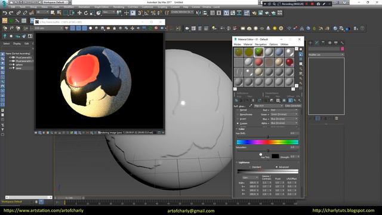382x215 pixels.
Task: Click the Go to Parent icon in Material Editor
Action: coord(295,100)
